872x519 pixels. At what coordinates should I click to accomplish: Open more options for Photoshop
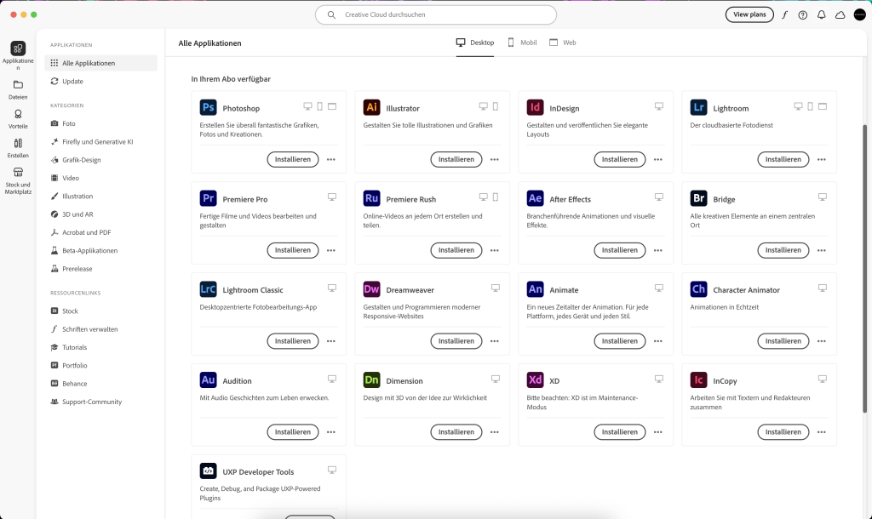click(x=331, y=159)
